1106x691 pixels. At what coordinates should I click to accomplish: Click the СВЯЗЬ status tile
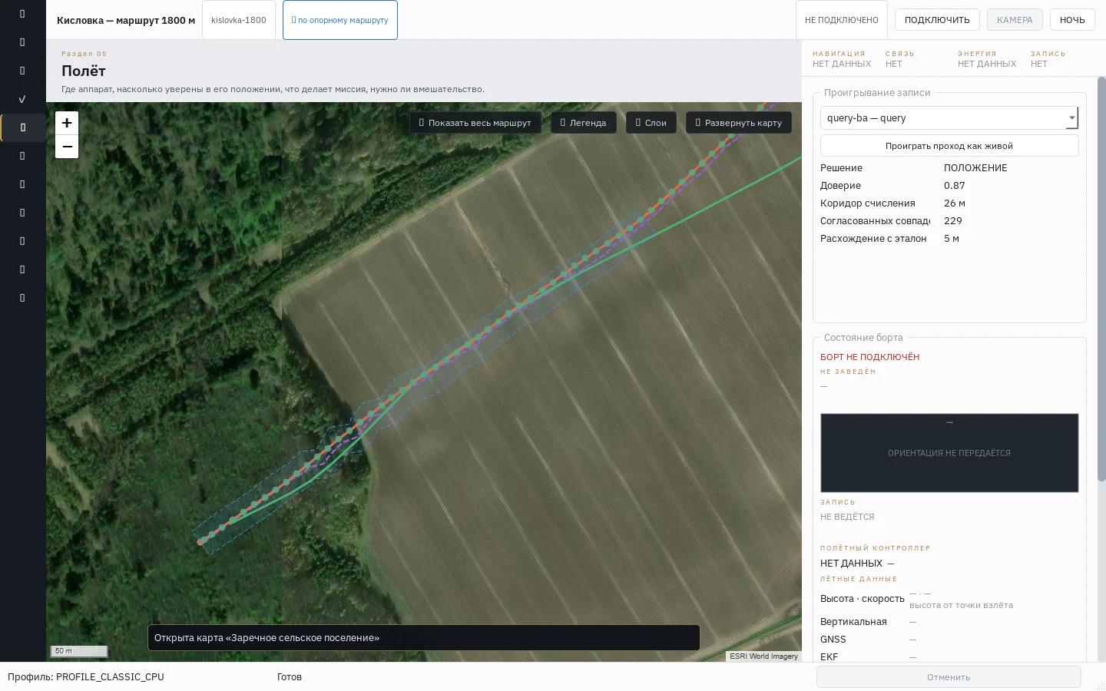[900, 59]
